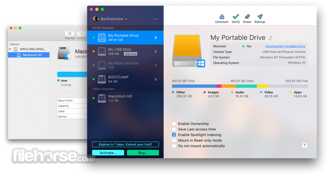Enable the Ownership checkbox
Screen dimensions: 328x175
tap(174, 123)
